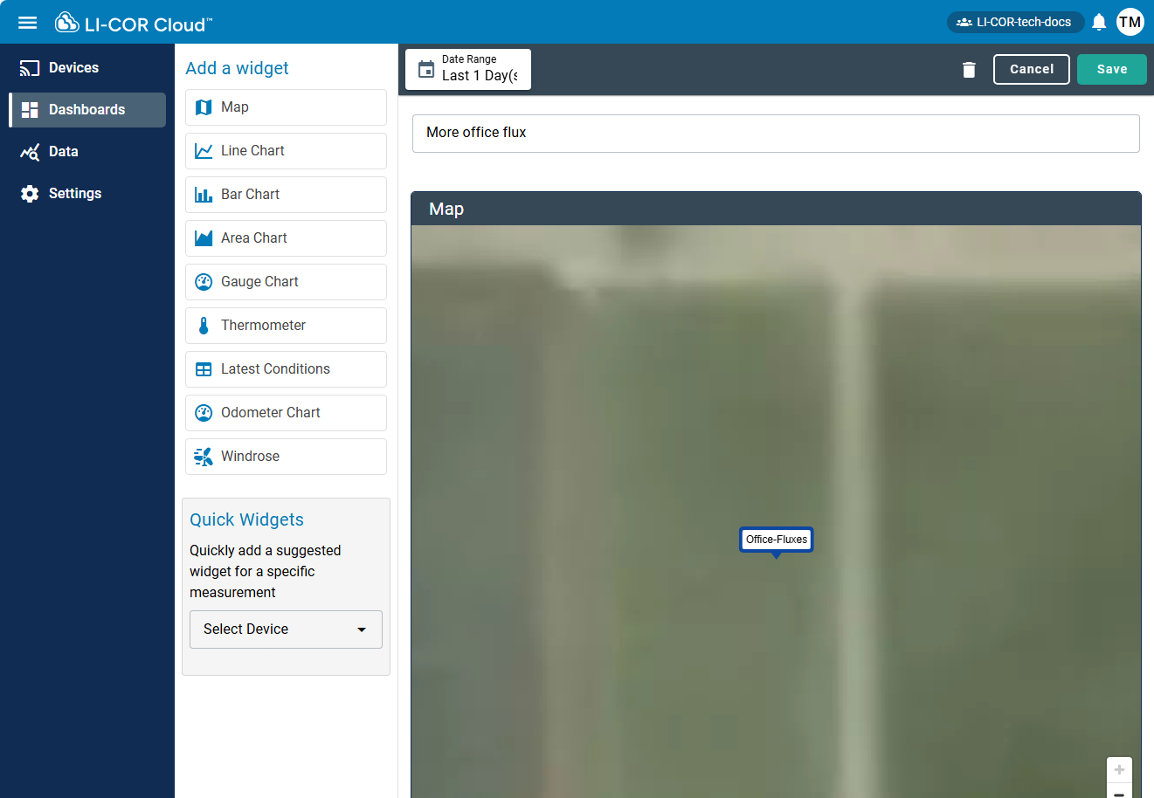Image resolution: width=1154 pixels, height=798 pixels.
Task: Click the Windrose icon
Action: [204, 457]
